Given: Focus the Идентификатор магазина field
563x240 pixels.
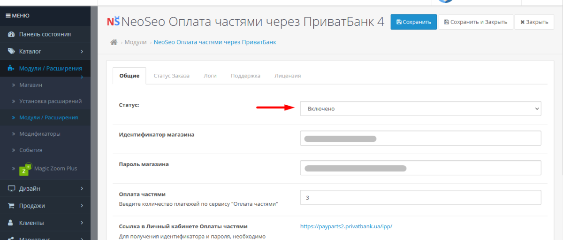Looking at the screenshot, I should coord(420,138).
